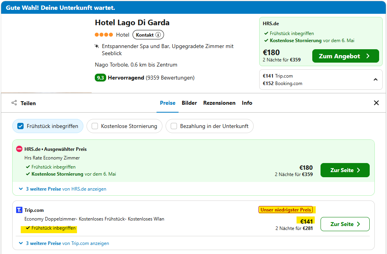This screenshot has height=254, width=387.
Task: Go to the Rezensionen tab
Action: coord(219,103)
